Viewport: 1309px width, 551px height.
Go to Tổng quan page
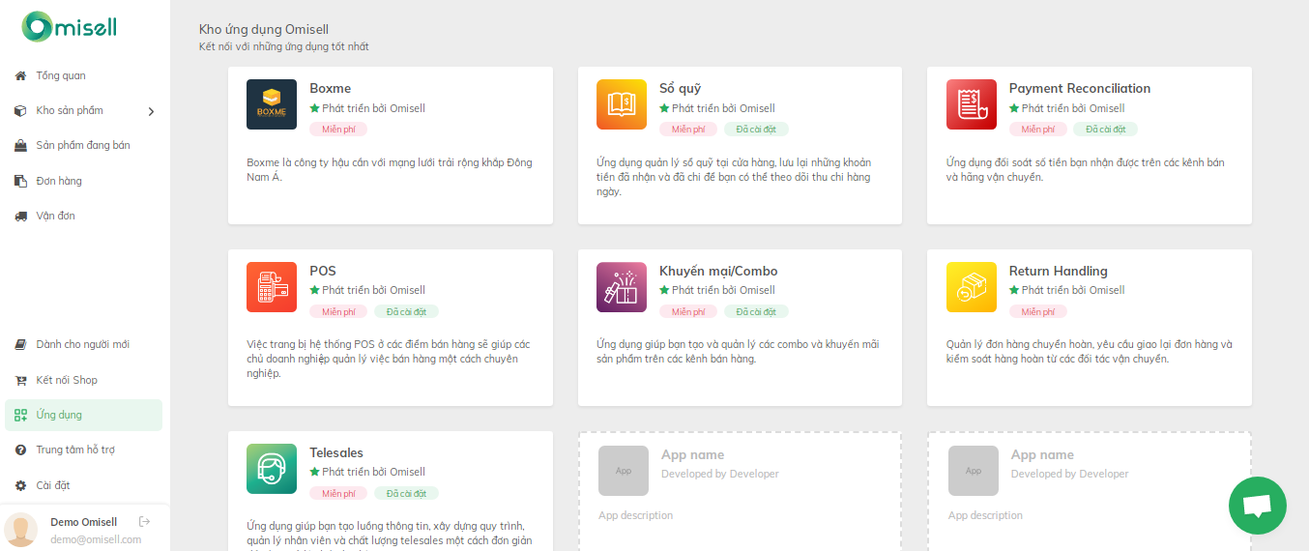coord(61,75)
